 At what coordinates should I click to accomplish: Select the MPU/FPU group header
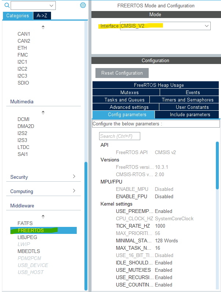(111, 182)
